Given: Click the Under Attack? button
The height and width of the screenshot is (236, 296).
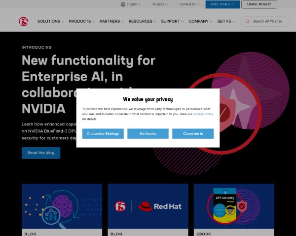Looking at the screenshot, I should point(259,4).
